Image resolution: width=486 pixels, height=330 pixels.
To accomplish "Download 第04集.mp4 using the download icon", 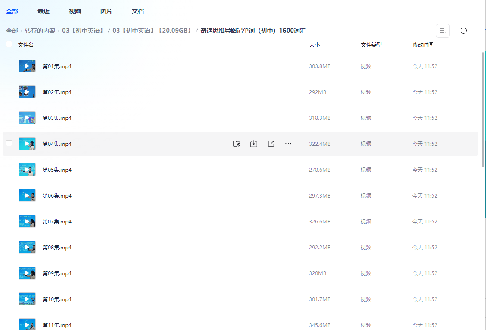I will (253, 144).
